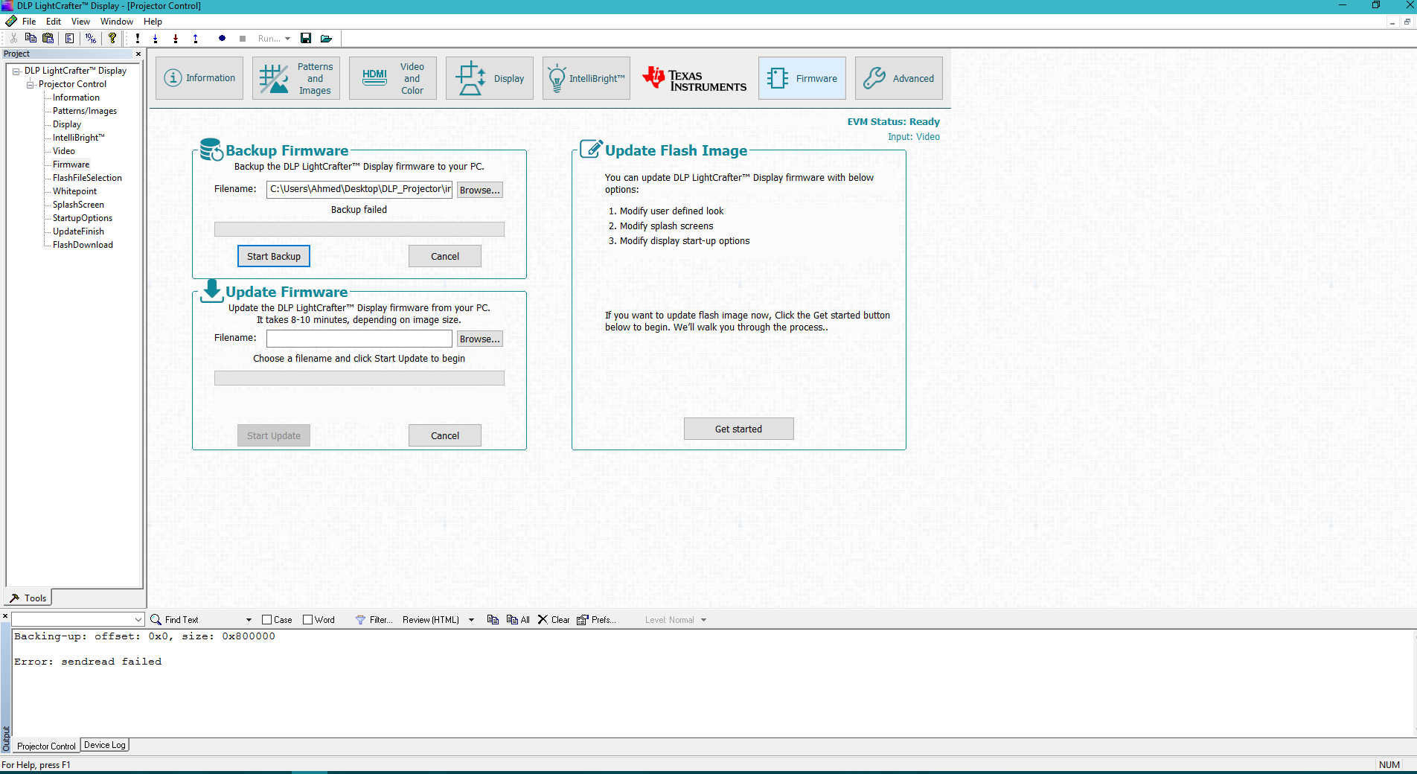Click the Paste toolbar icon

[x=48, y=38]
